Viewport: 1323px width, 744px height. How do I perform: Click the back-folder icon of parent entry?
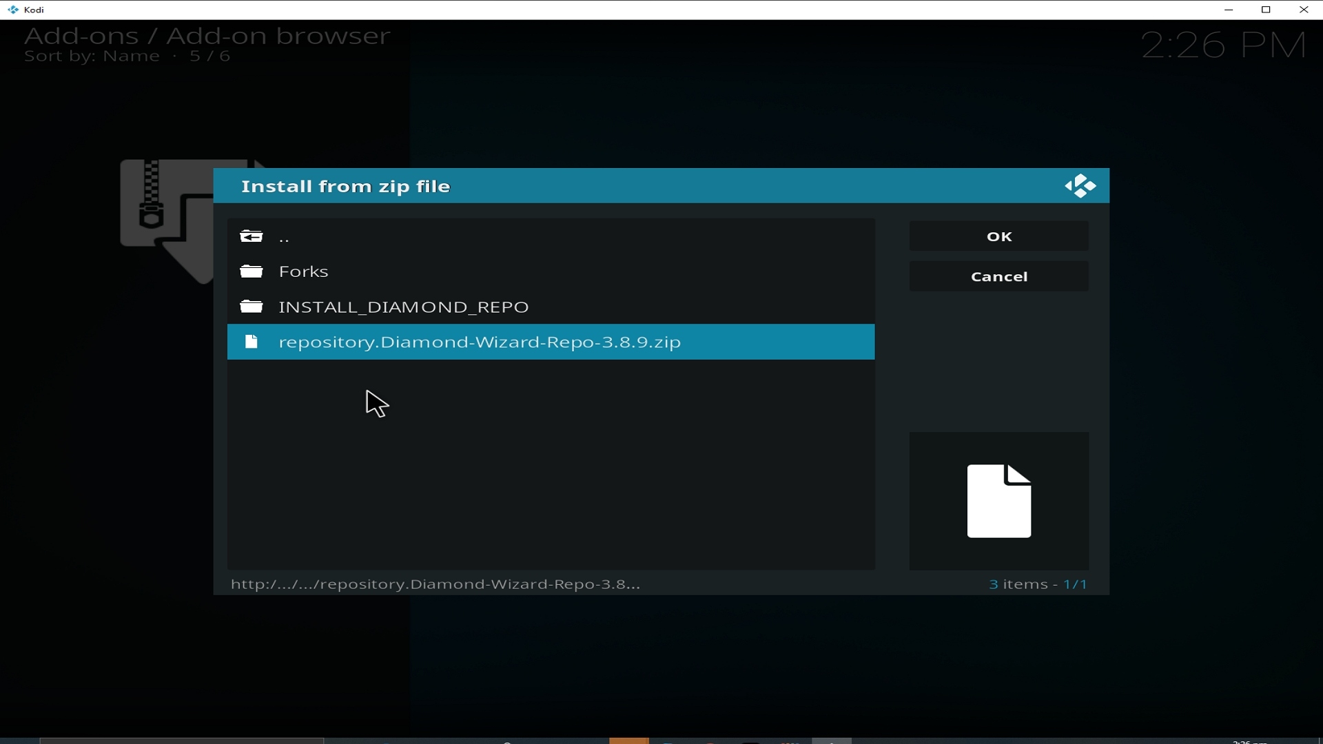pos(252,237)
